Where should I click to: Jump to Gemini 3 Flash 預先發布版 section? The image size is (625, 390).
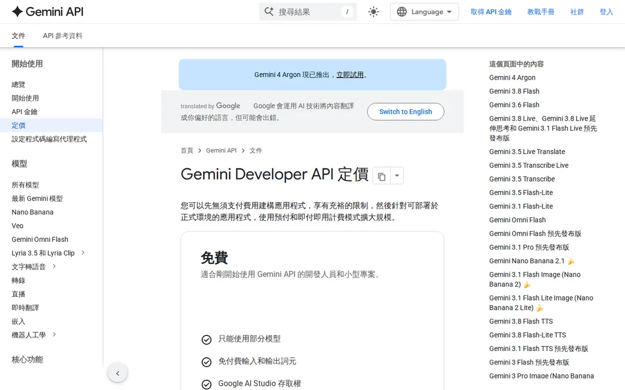coord(529,362)
